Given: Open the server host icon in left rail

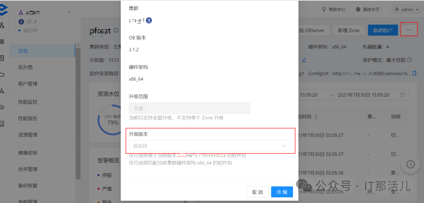Looking at the screenshot, I should 2,58.
